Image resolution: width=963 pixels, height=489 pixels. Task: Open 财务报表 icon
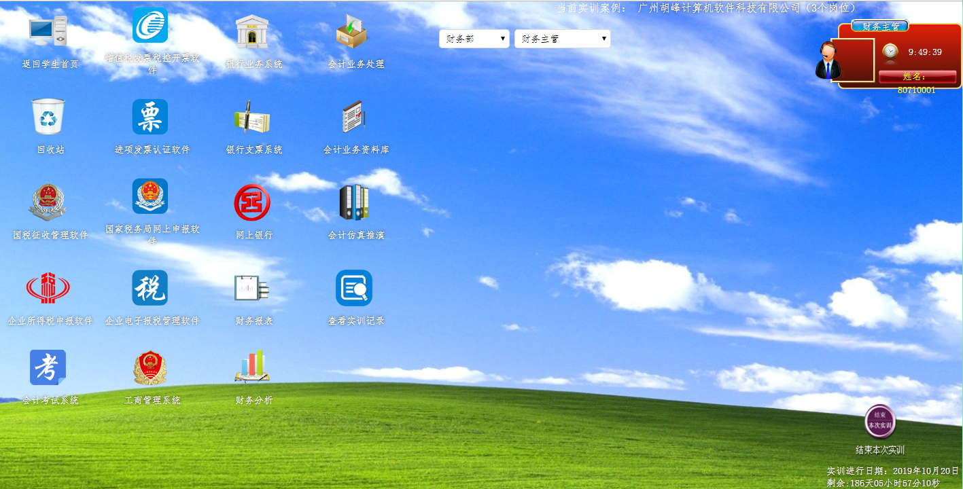tap(252, 288)
